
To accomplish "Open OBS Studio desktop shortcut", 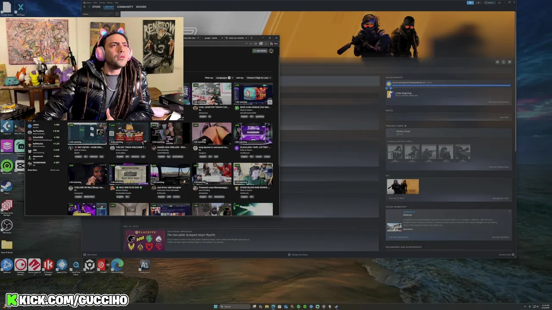I will pos(6,226).
